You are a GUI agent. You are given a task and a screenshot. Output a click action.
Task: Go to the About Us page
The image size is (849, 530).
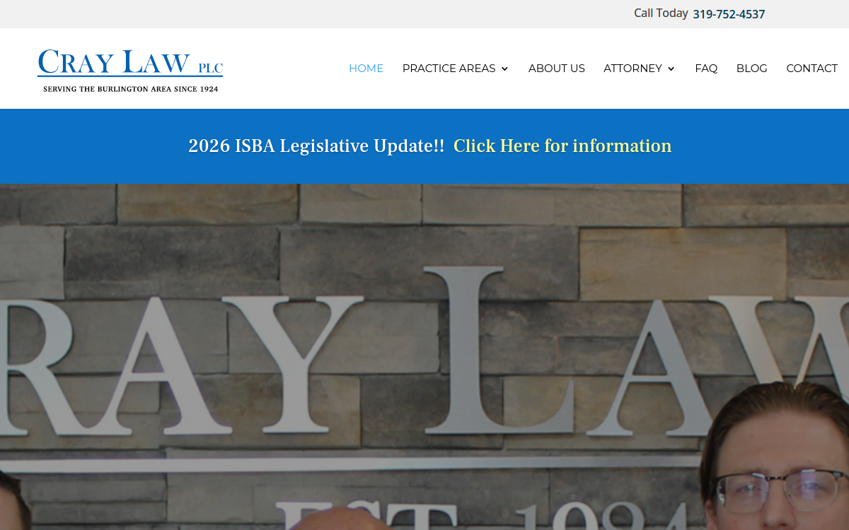click(x=557, y=69)
